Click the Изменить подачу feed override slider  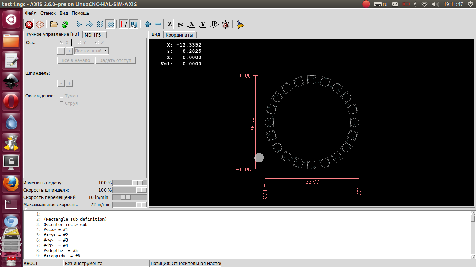pos(138,183)
